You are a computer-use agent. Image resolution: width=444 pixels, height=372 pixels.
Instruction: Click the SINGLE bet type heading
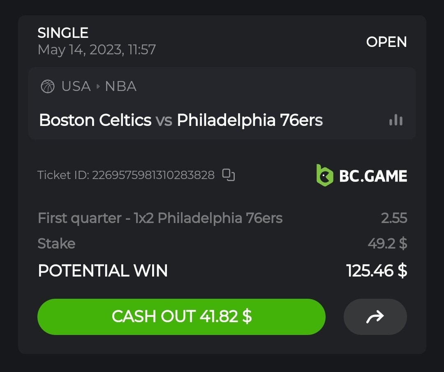tap(63, 33)
